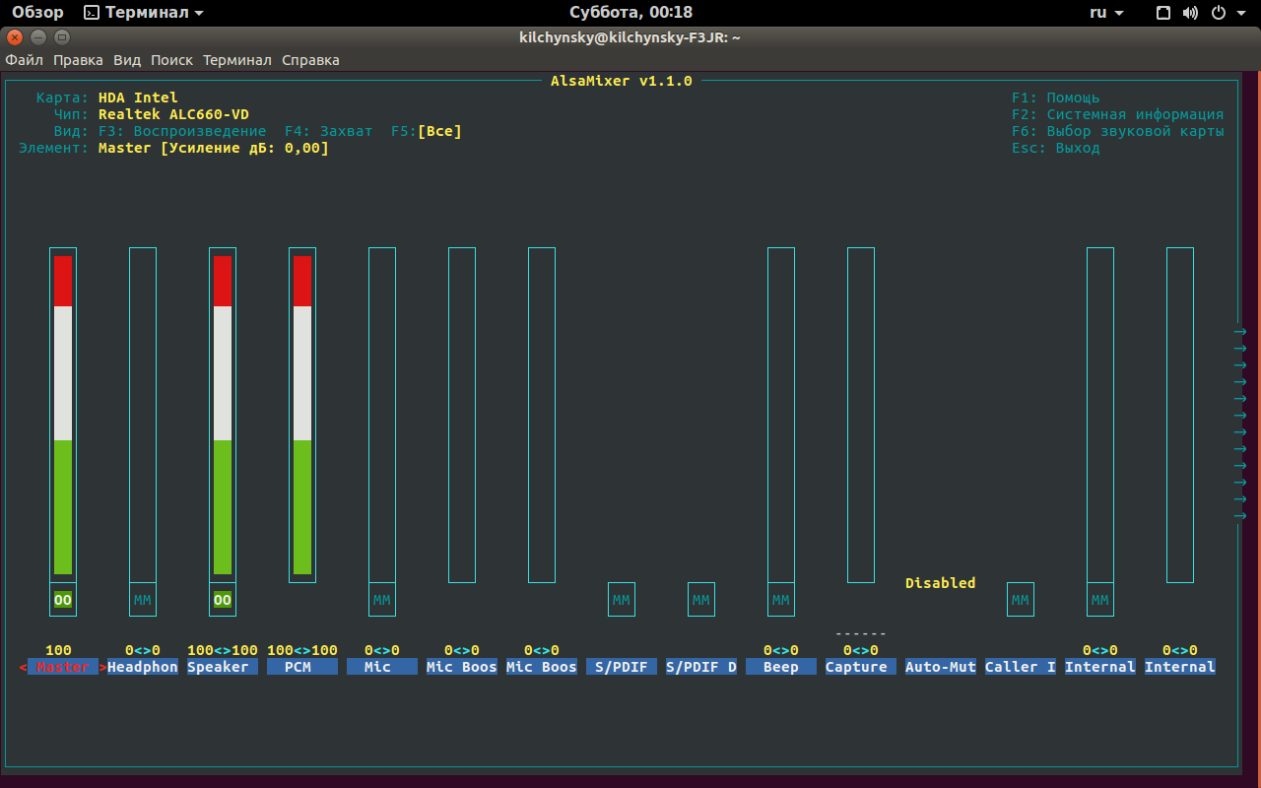Image resolution: width=1261 pixels, height=788 pixels.
Task: Click the empty Beep volume bar
Action: tap(781, 415)
